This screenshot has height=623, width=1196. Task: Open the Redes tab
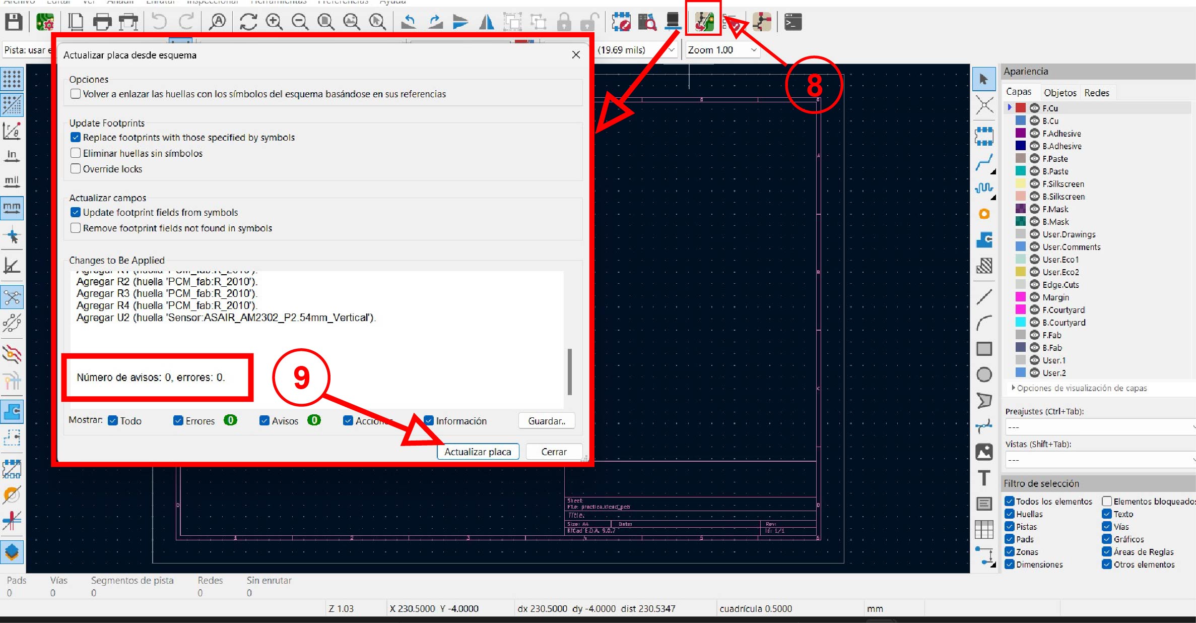pos(1096,93)
